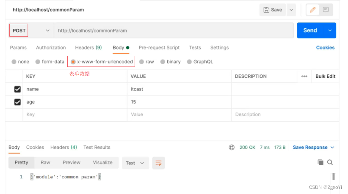Click the 7 ms response time
This screenshot has width=348, height=194.
pyautogui.click(x=265, y=148)
